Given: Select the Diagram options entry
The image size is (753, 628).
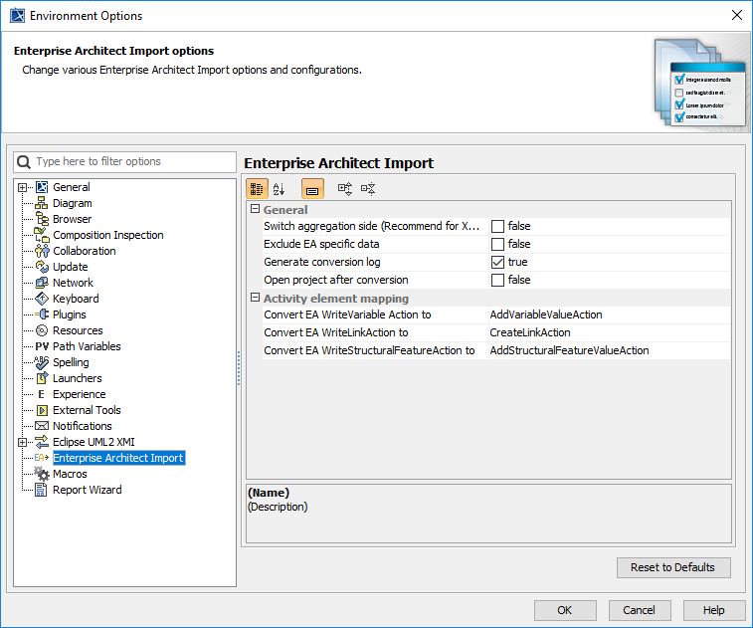Looking at the screenshot, I should coord(72,203).
